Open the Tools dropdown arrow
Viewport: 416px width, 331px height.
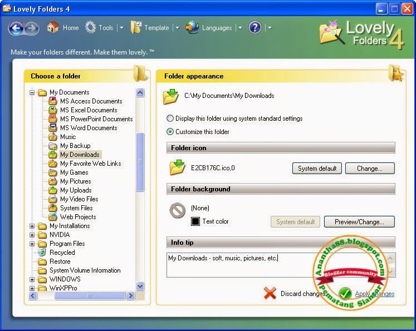121,28
